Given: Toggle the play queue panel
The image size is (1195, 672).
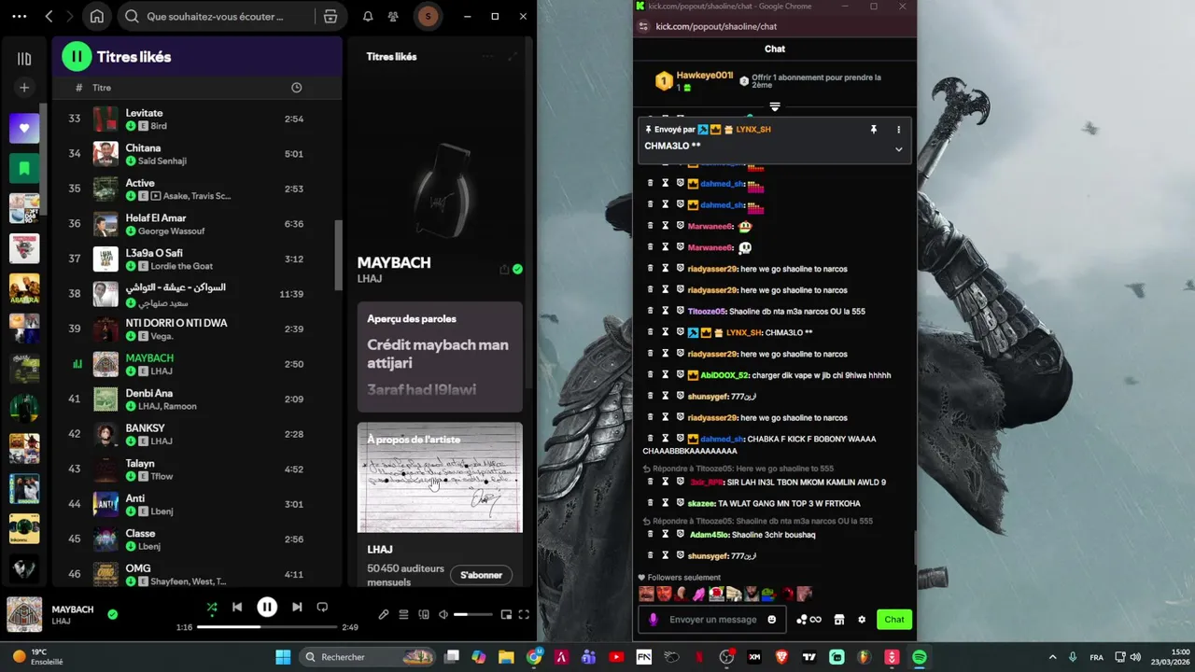Looking at the screenshot, I should pyautogui.click(x=403, y=614).
